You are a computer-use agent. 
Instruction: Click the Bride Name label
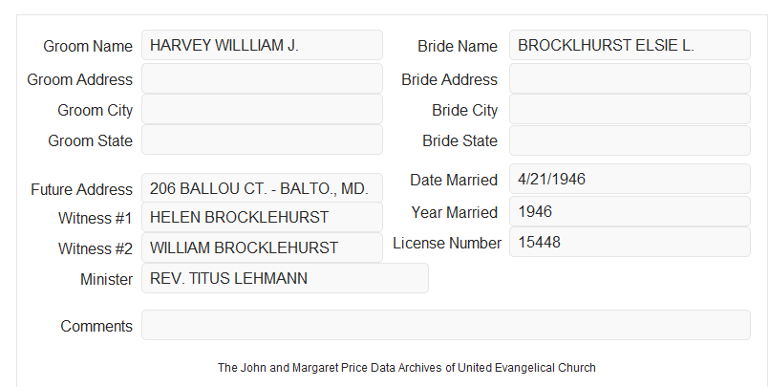[458, 46]
